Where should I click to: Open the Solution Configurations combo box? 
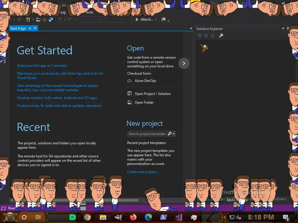point(89,19)
